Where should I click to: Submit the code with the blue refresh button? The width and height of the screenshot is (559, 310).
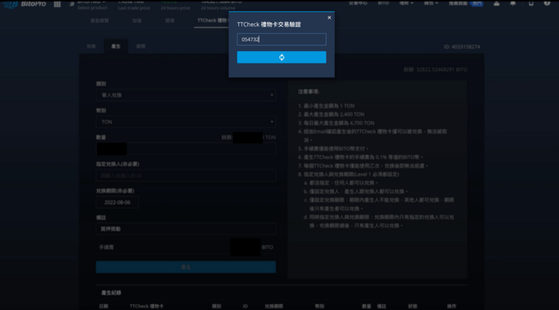click(x=281, y=57)
